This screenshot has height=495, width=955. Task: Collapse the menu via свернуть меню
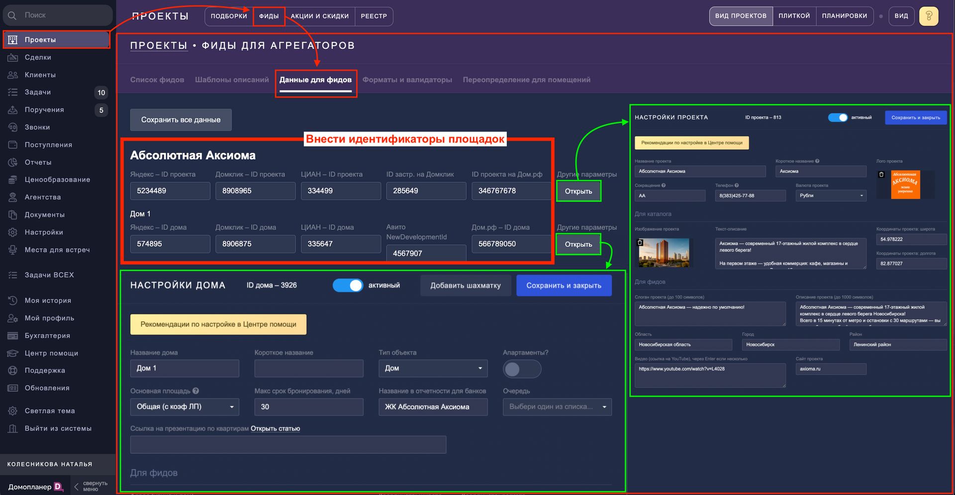coord(91,486)
